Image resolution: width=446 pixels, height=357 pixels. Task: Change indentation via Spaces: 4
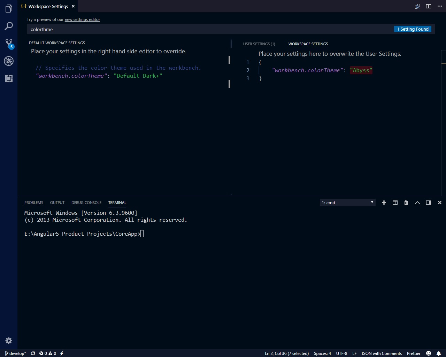[322, 353]
